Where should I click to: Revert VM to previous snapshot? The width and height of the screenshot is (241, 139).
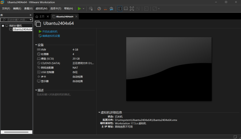tap(105, 9)
